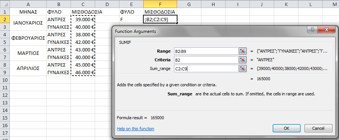Select column header L
Image resolution: width=339 pixels, height=140 pixels.
[x=310, y=4]
